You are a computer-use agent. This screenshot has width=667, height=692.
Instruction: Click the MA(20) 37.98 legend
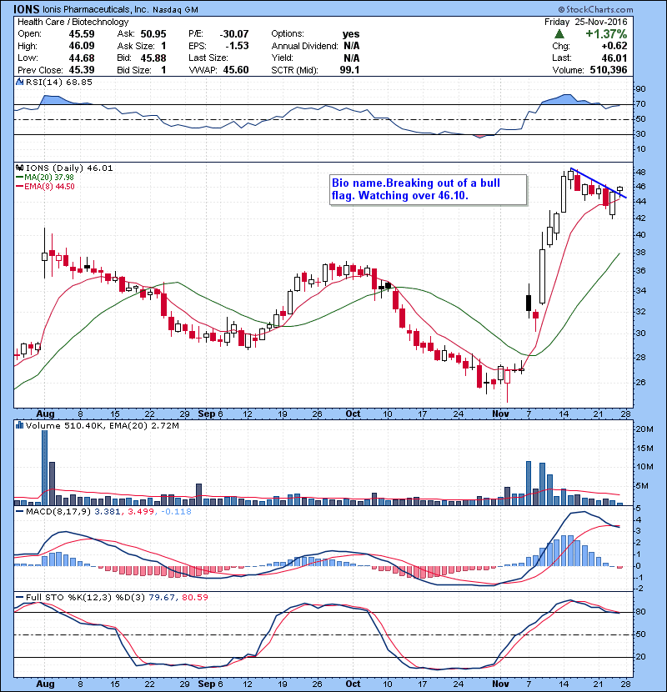pos(45,177)
